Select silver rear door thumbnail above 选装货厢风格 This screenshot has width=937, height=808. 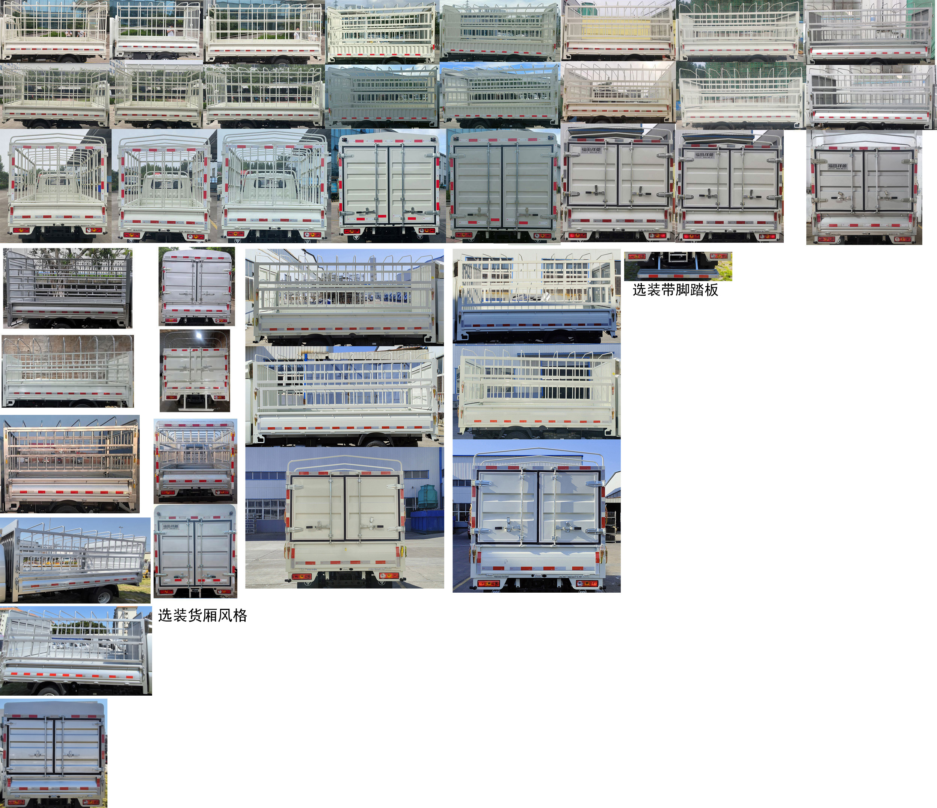[x=195, y=551]
